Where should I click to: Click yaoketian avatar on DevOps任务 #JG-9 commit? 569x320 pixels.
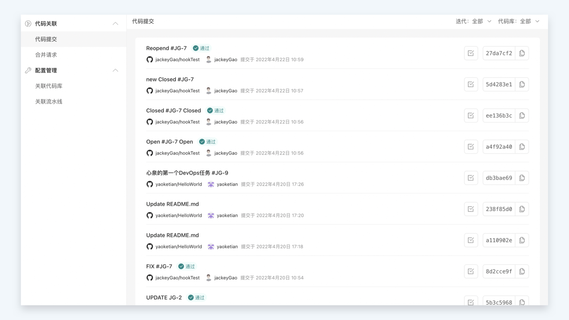point(211,184)
